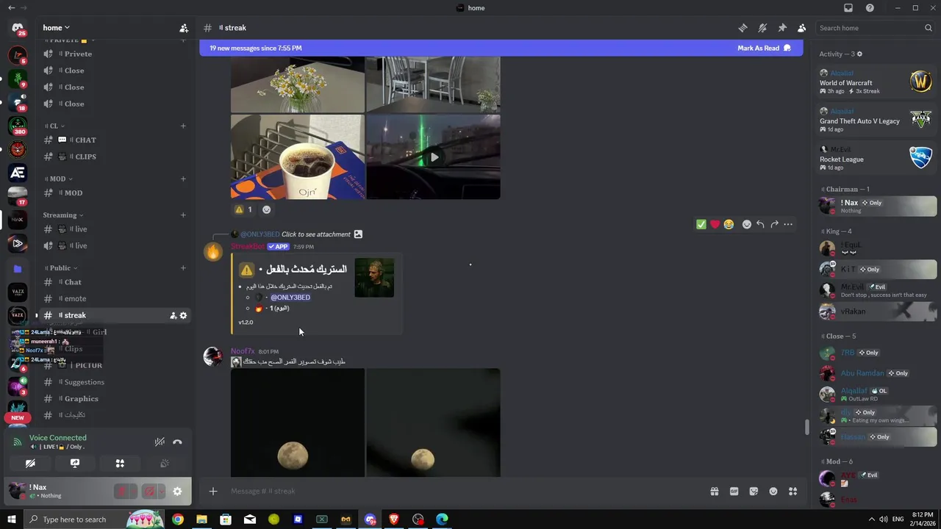Click Mark As Read in new messages bar
Image resolution: width=941 pixels, height=529 pixels.
764,48
